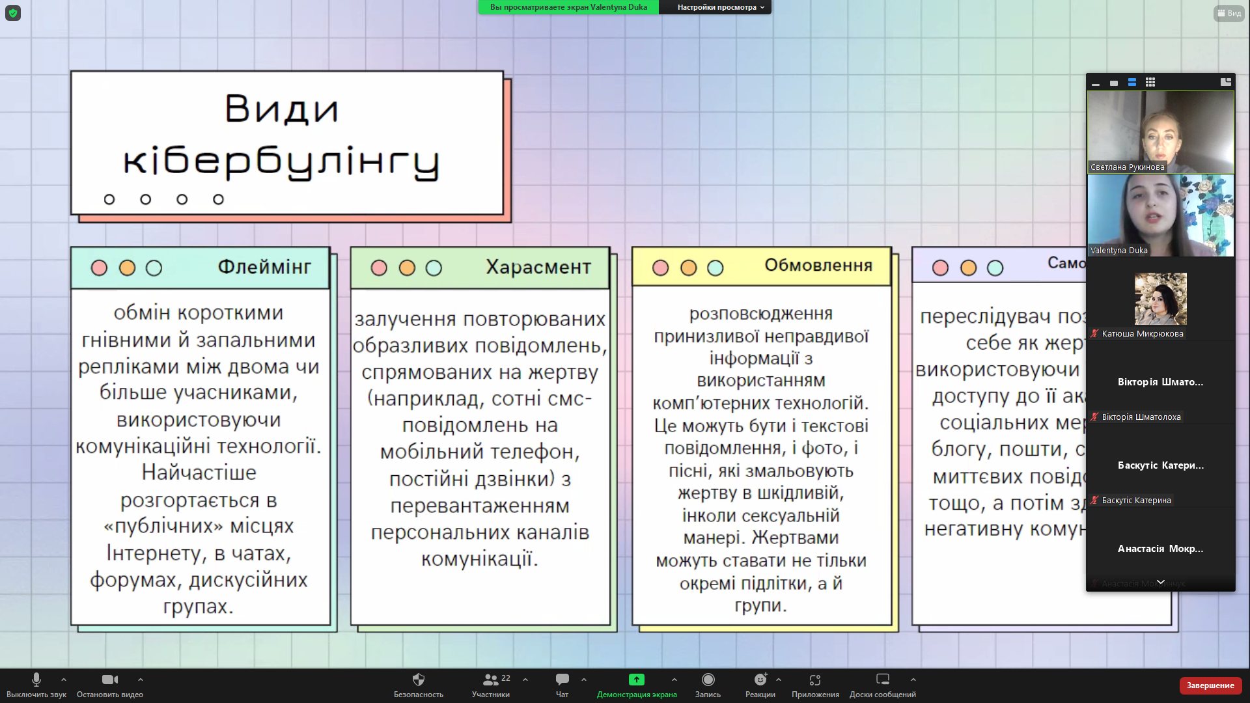Switch video panel to single speaker view
The height and width of the screenshot is (703, 1250).
[x=1114, y=83]
